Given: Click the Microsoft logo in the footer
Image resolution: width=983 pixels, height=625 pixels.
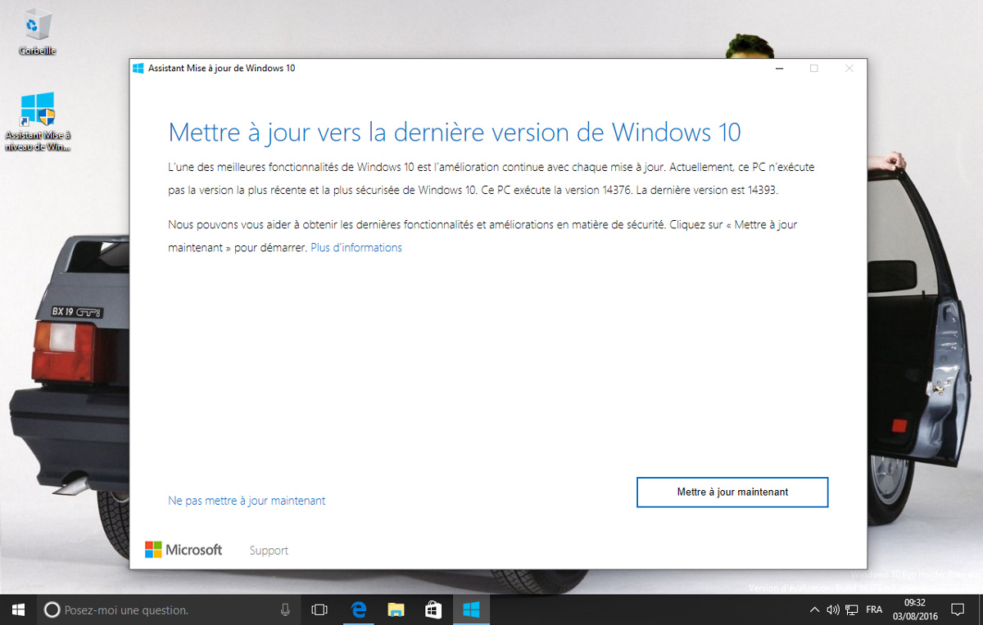Looking at the screenshot, I should pyautogui.click(x=183, y=550).
